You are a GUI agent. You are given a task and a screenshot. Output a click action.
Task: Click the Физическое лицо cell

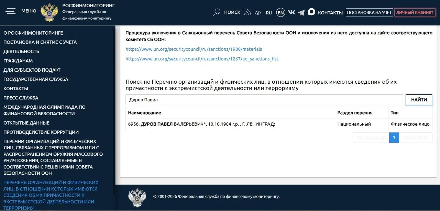pos(410,124)
